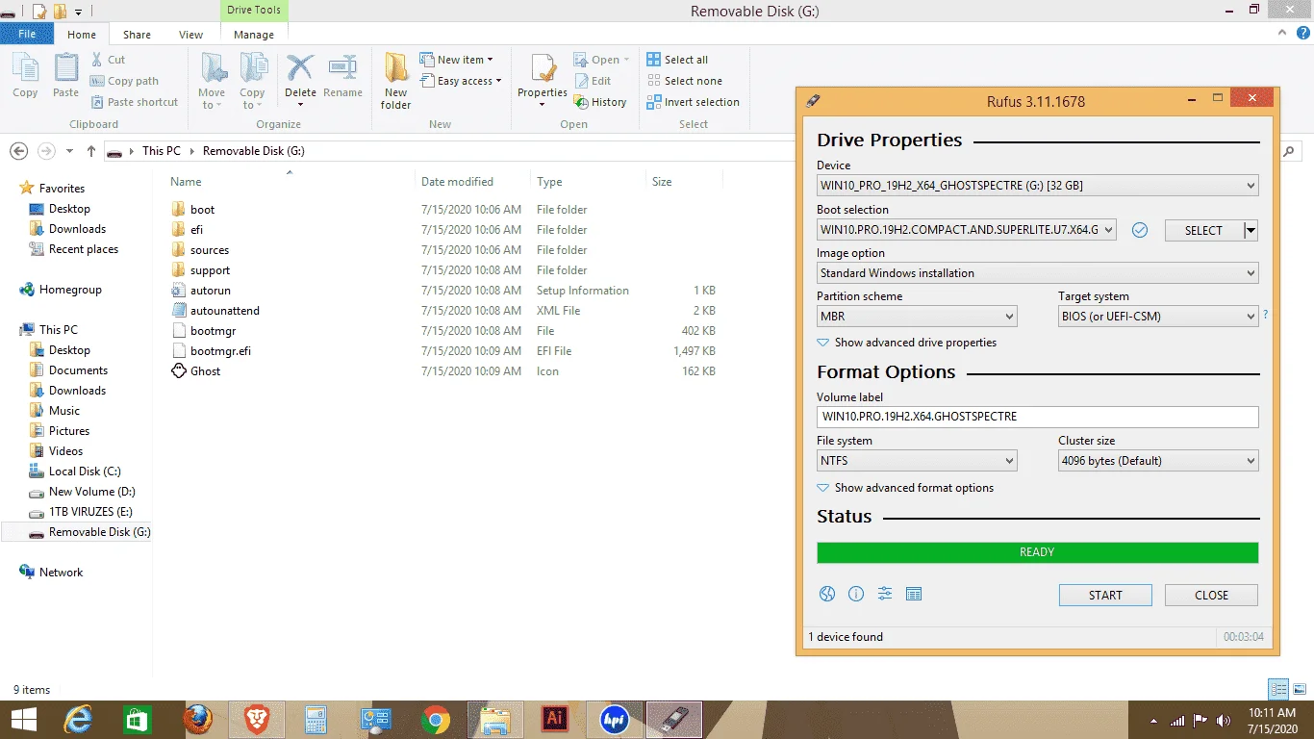Show the Rufus log icon
The image size is (1314, 739).
tap(914, 594)
